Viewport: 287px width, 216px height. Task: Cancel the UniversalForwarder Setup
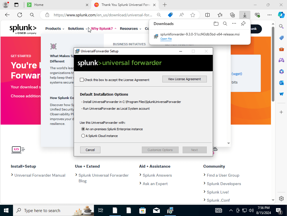(x=90, y=150)
